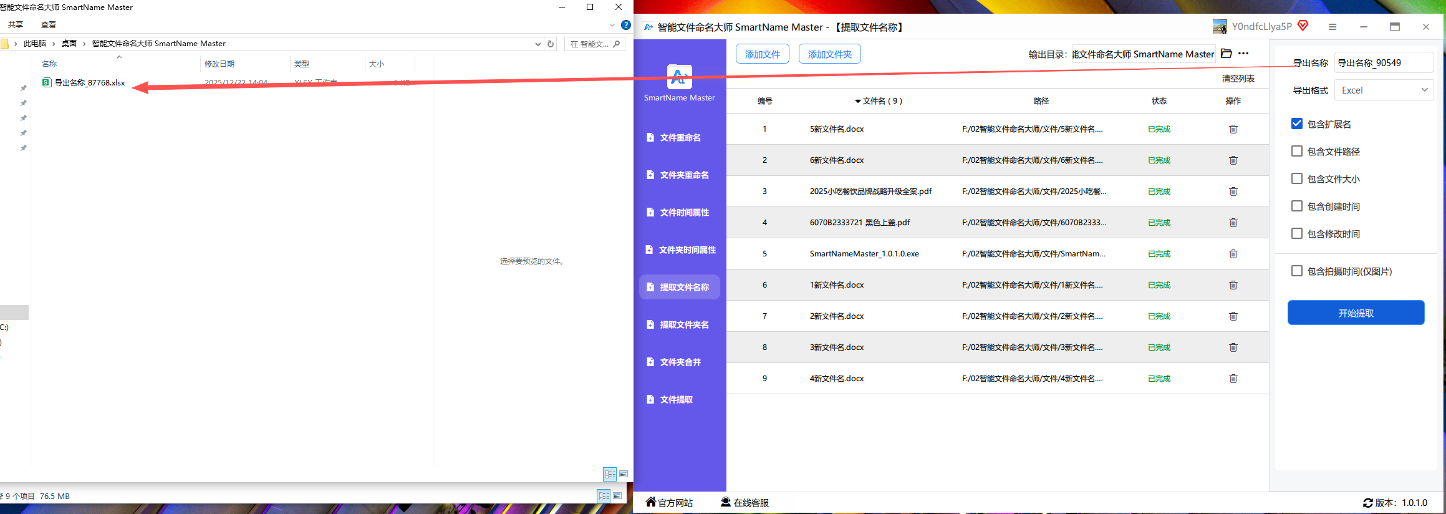
Task: Expand the breadcrumb arrow after 桌面
Action: 84,44
